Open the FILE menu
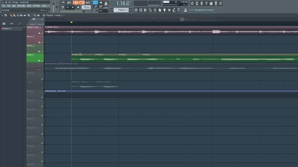This screenshot has height=167, width=298. click(x=4, y=6)
